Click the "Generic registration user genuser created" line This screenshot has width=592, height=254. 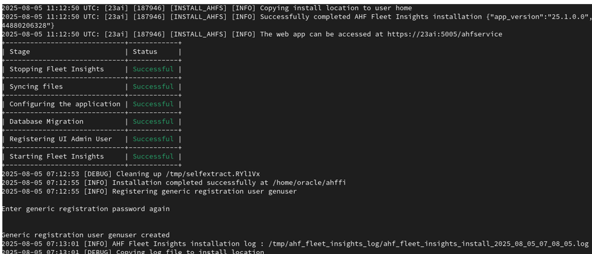pyautogui.click(x=86, y=234)
